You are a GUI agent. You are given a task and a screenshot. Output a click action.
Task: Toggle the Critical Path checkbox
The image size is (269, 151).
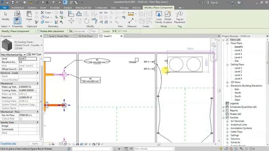tap(21, 119)
